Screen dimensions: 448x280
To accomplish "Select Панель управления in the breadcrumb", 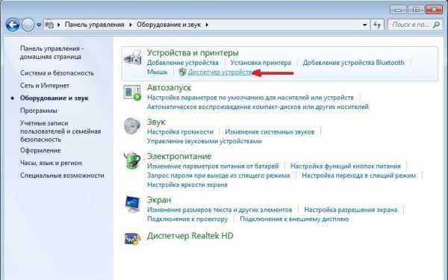I will (94, 25).
